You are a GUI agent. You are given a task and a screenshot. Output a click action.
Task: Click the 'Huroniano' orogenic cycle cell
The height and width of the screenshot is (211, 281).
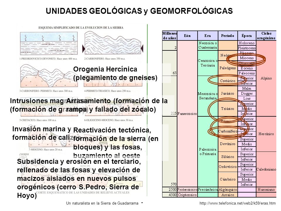click(266, 190)
